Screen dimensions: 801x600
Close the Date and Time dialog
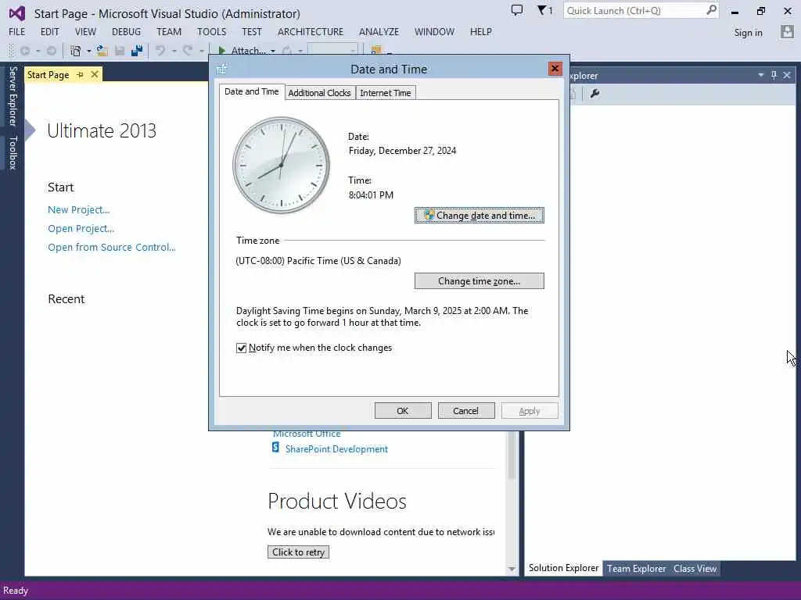(x=555, y=69)
